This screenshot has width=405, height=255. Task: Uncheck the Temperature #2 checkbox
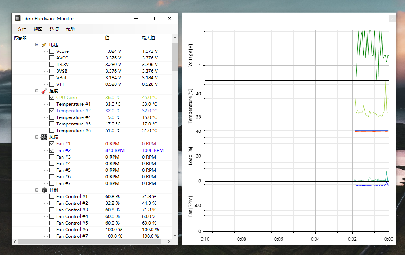(x=52, y=111)
